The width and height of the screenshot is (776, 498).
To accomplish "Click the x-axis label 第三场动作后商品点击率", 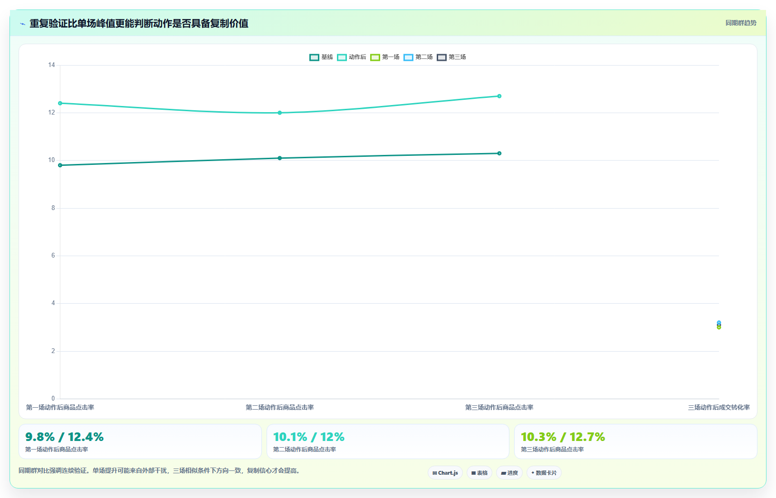I will point(499,407).
